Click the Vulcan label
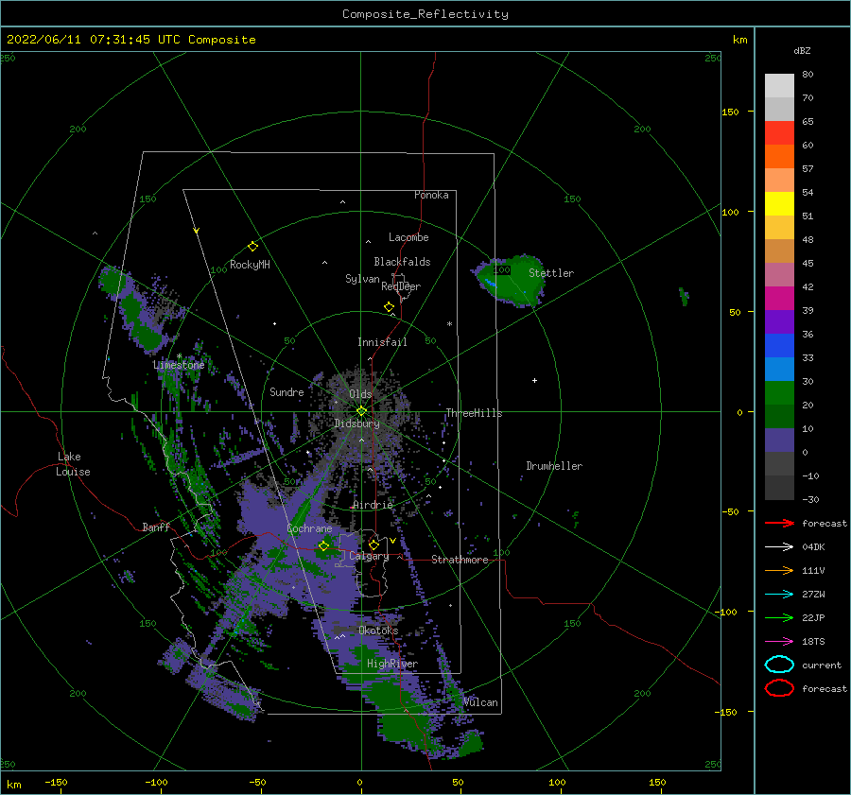The height and width of the screenshot is (795, 851). (480, 702)
